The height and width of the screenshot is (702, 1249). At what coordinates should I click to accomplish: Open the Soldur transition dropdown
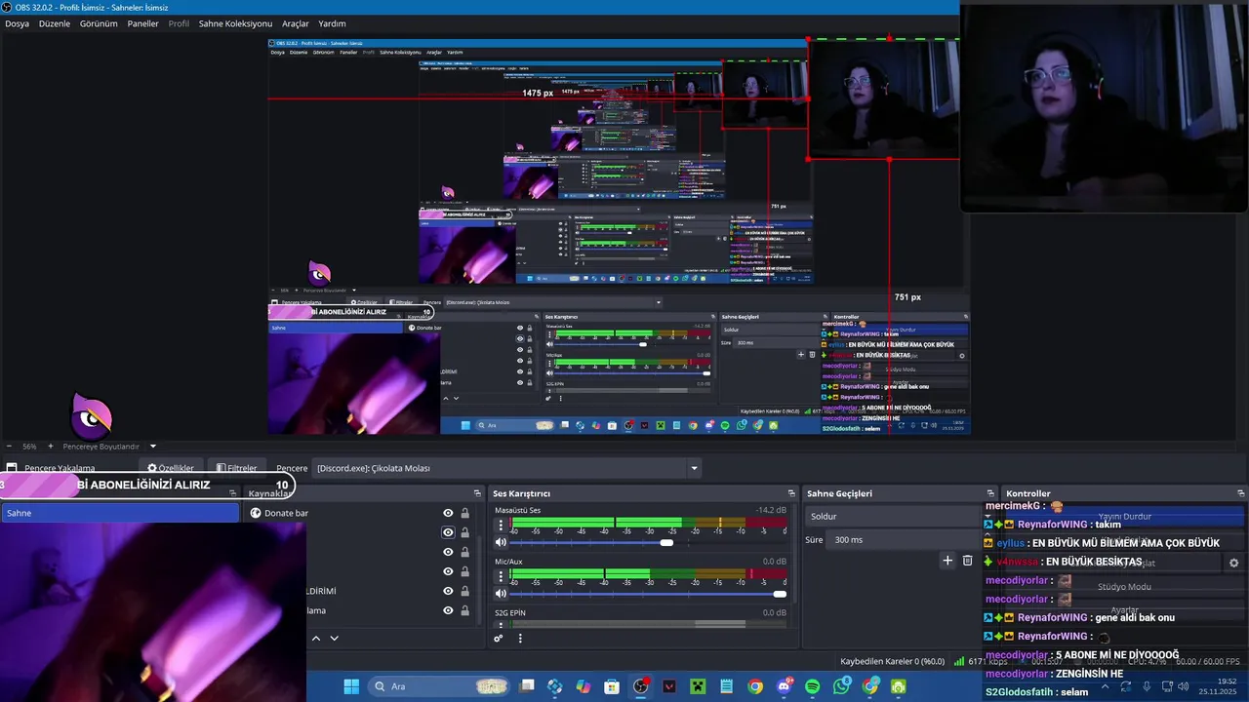click(x=894, y=516)
